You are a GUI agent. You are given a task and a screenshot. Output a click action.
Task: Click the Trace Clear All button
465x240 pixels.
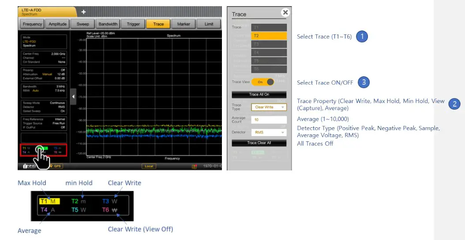point(259,143)
